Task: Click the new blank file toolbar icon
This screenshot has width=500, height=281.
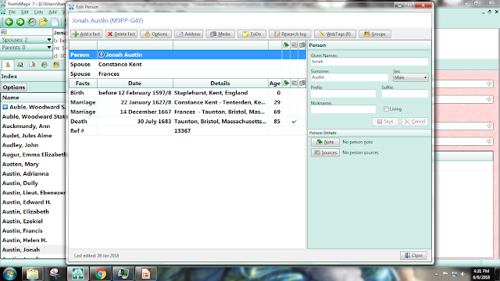Action: 55,22
